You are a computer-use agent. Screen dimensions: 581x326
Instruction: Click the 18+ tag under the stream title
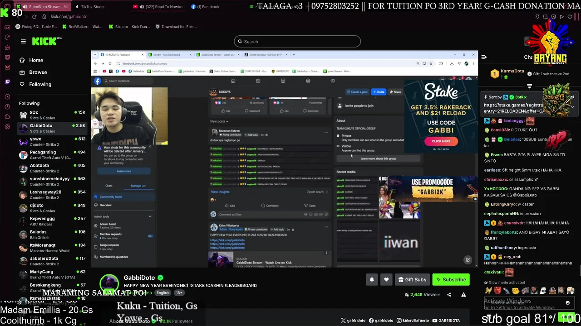pyautogui.click(x=179, y=293)
